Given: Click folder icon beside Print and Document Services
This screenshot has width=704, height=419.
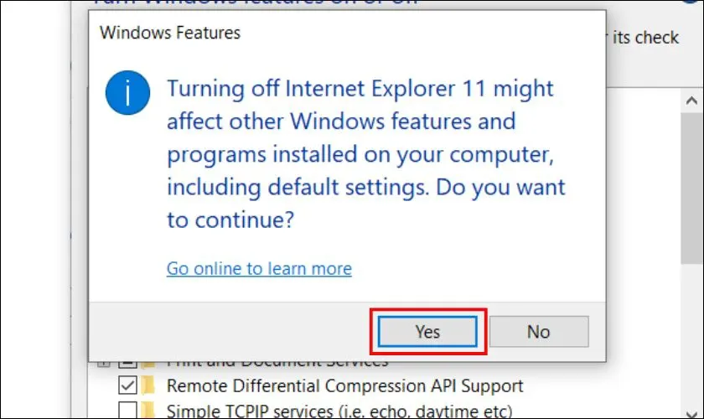Looking at the screenshot, I should [149, 365].
